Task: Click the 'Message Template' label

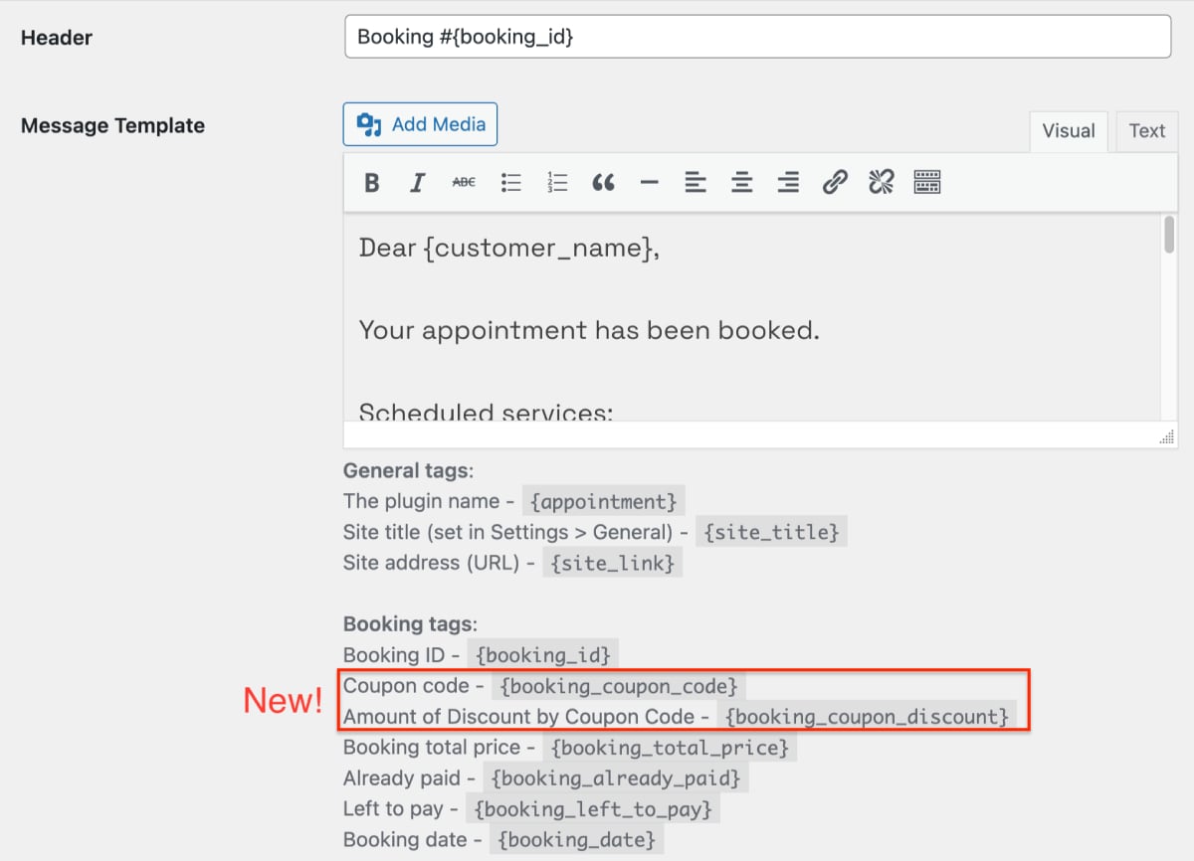Action: coord(113,125)
